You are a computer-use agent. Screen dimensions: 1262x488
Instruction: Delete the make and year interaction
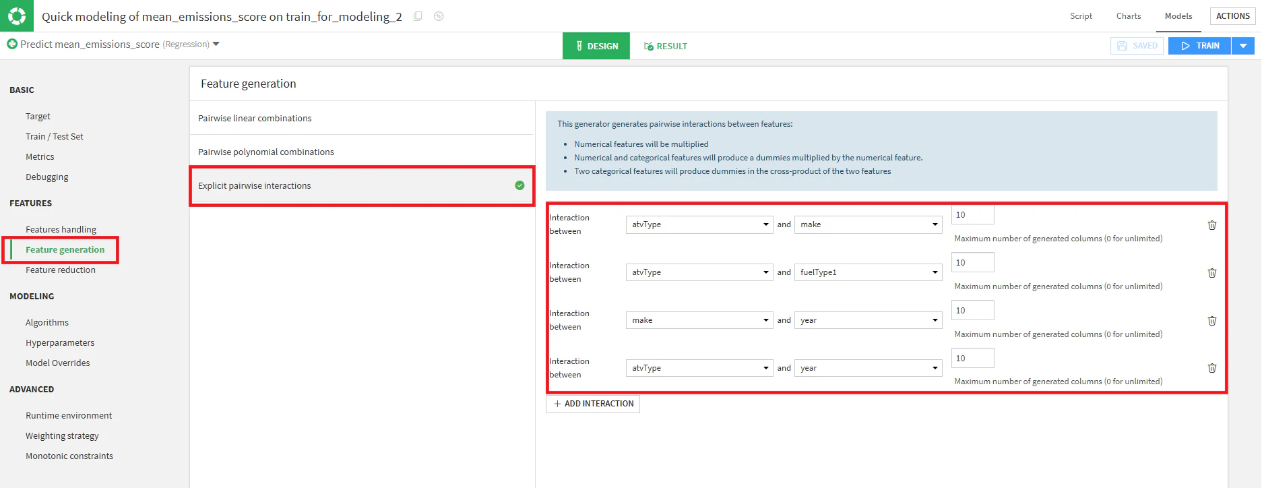(1211, 321)
